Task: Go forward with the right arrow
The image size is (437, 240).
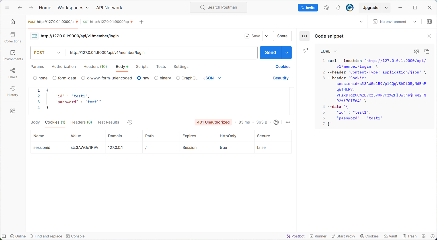Action: 31,8
